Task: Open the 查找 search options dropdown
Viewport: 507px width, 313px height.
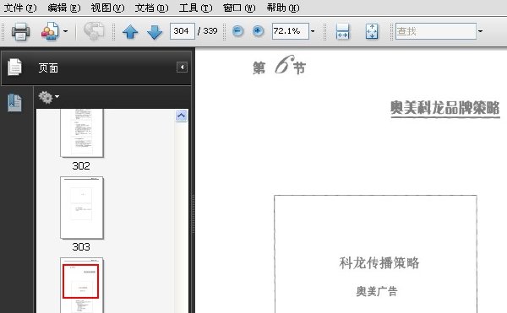Action: 480,31
